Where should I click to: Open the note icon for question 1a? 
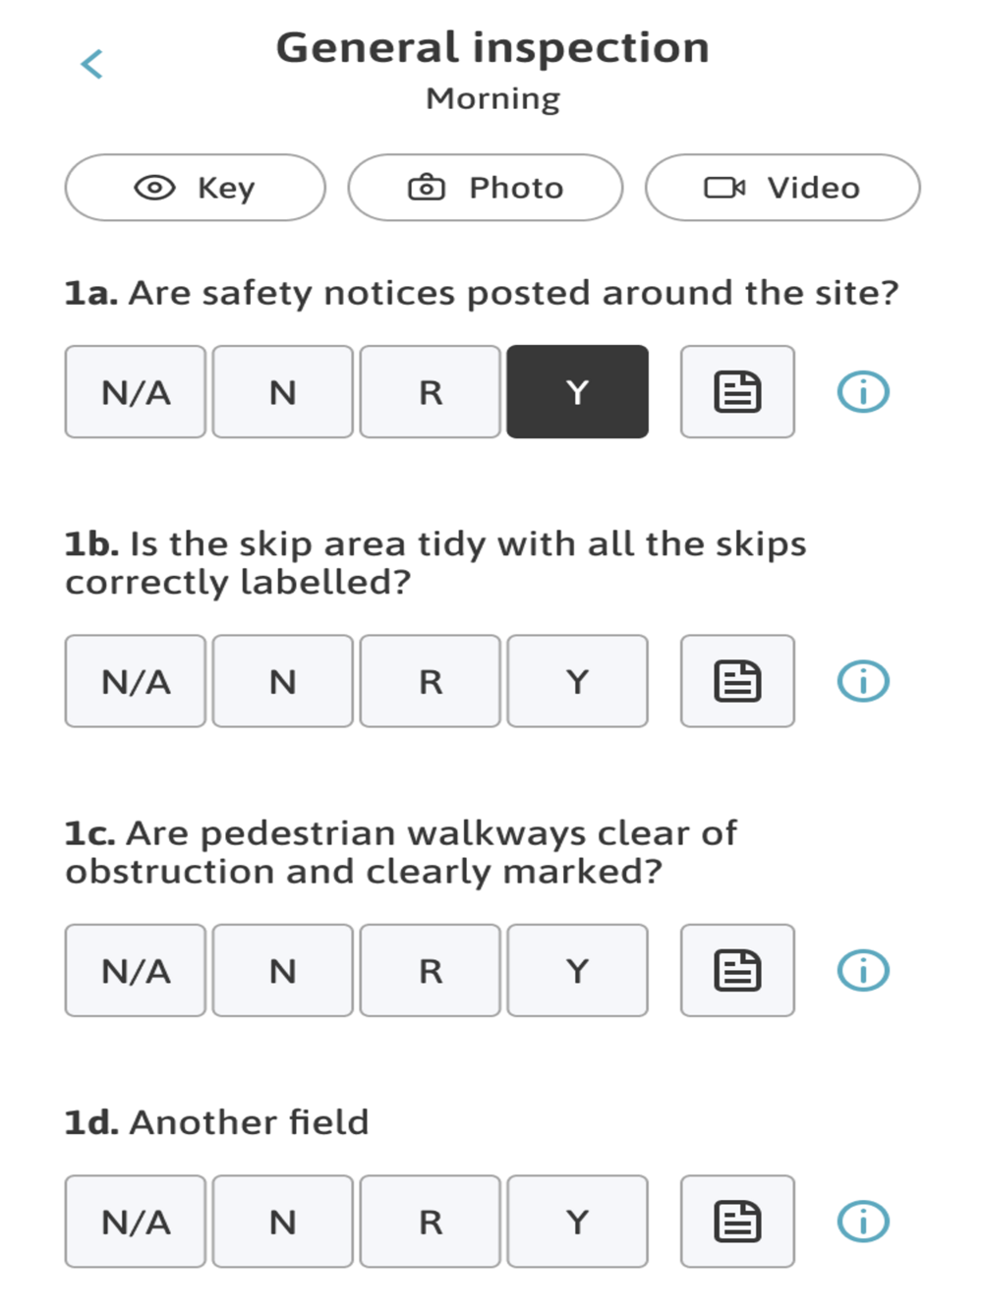pos(737,391)
